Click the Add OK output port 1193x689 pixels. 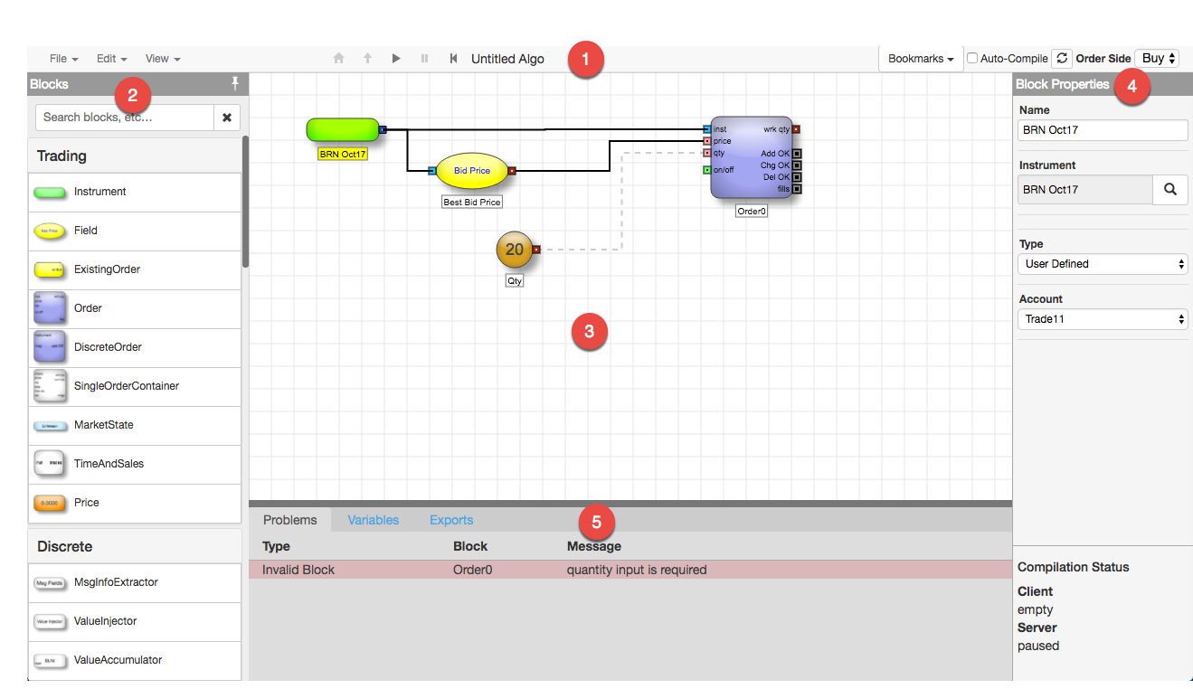pyautogui.click(x=797, y=154)
